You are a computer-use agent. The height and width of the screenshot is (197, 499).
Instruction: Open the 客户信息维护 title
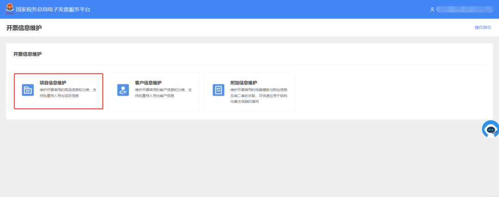point(148,83)
